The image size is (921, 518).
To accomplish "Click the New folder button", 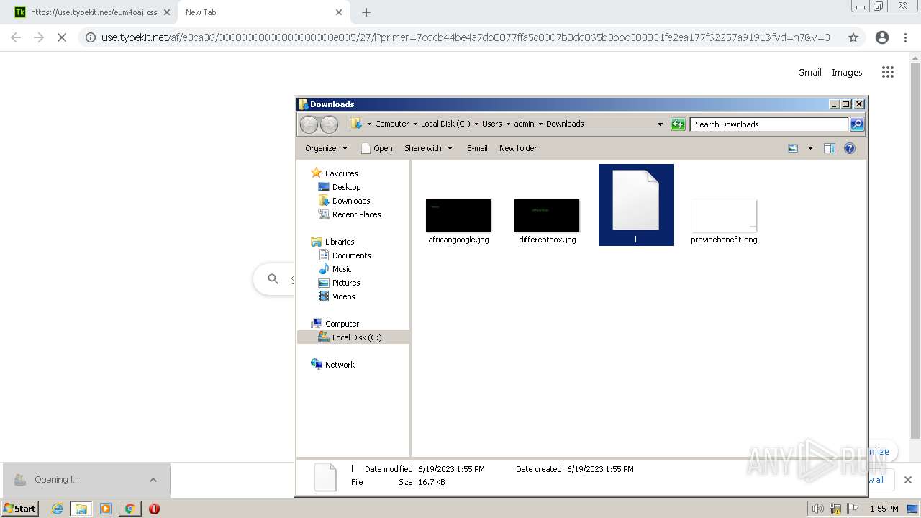I will click(518, 148).
